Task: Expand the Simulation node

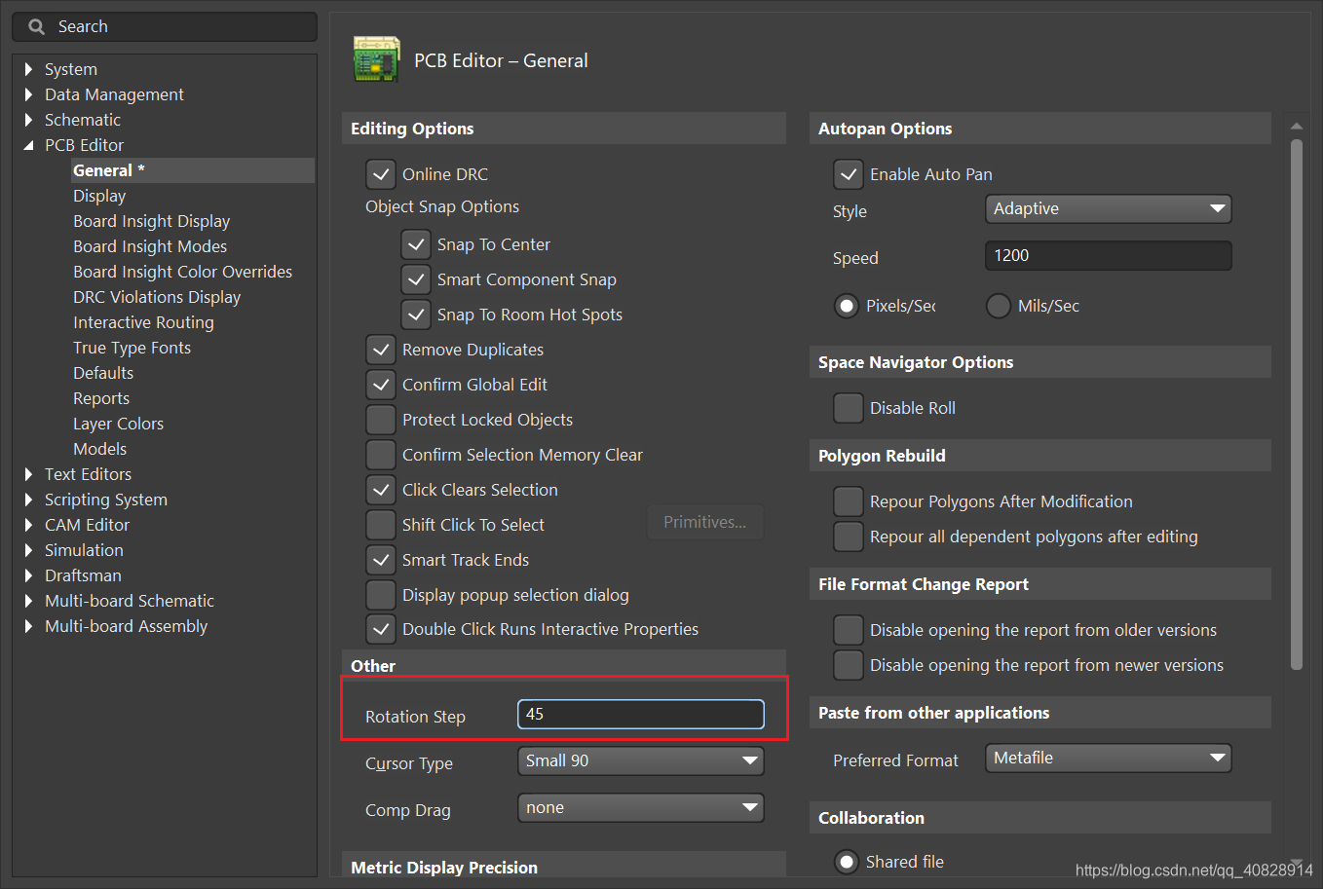Action: point(29,550)
